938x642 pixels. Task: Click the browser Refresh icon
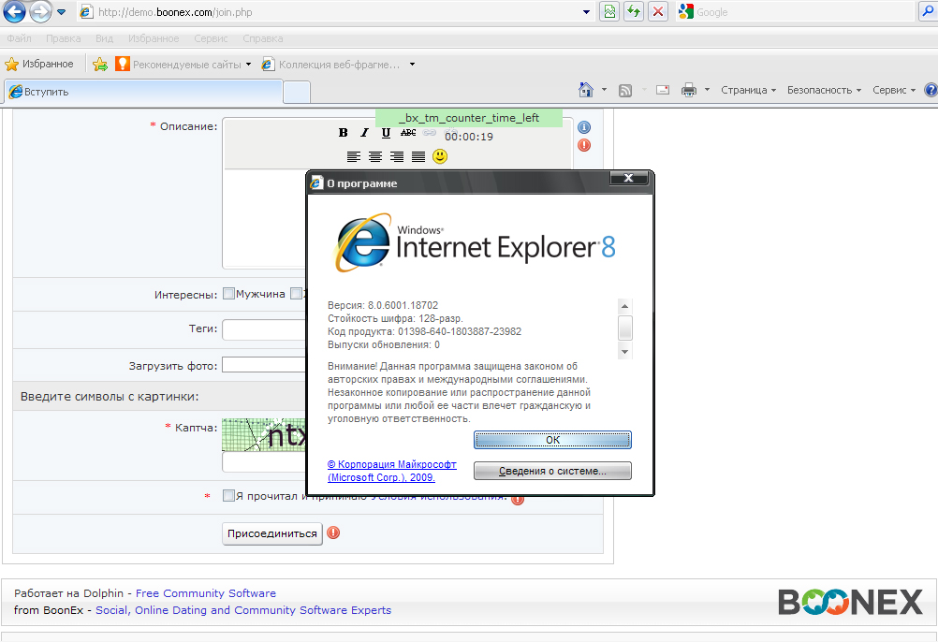[x=634, y=12]
